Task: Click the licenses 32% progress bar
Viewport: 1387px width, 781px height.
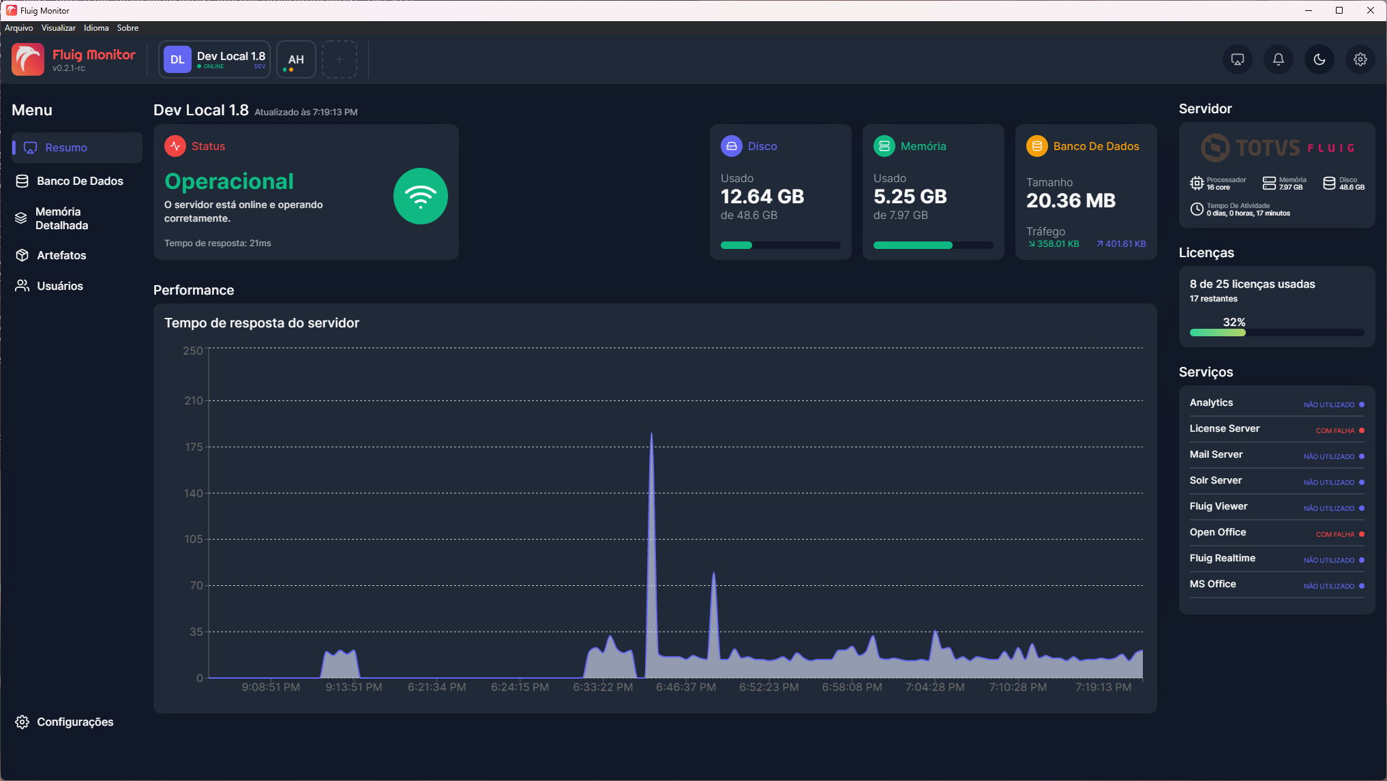Action: [1277, 333]
